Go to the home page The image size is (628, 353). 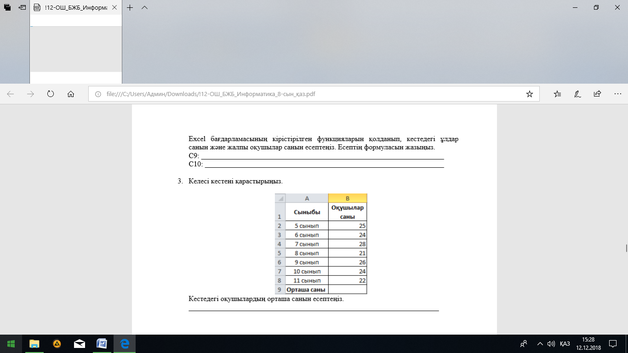click(x=71, y=94)
